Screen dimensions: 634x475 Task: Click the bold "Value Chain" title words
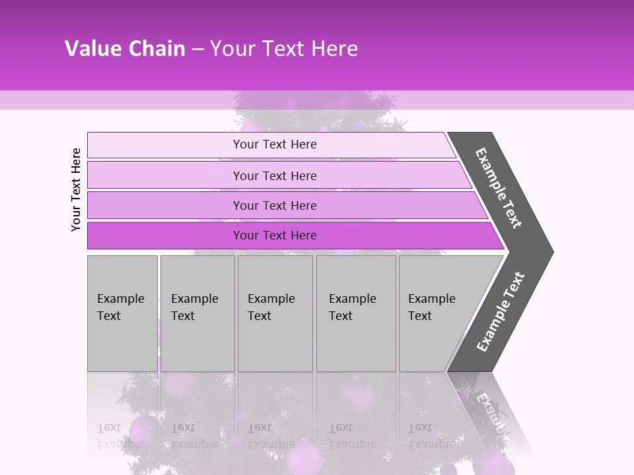(125, 49)
